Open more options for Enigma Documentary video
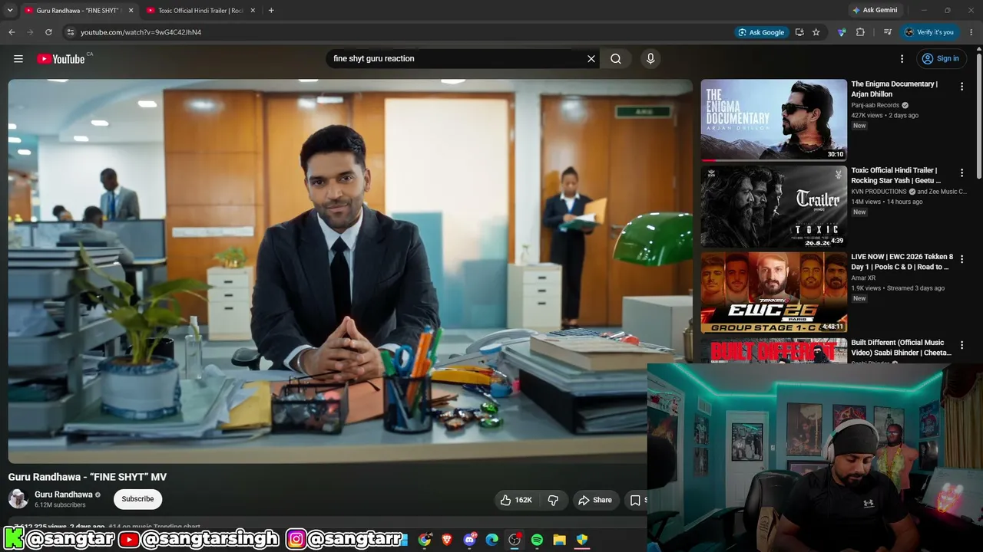The width and height of the screenshot is (983, 552). click(961, 87)
